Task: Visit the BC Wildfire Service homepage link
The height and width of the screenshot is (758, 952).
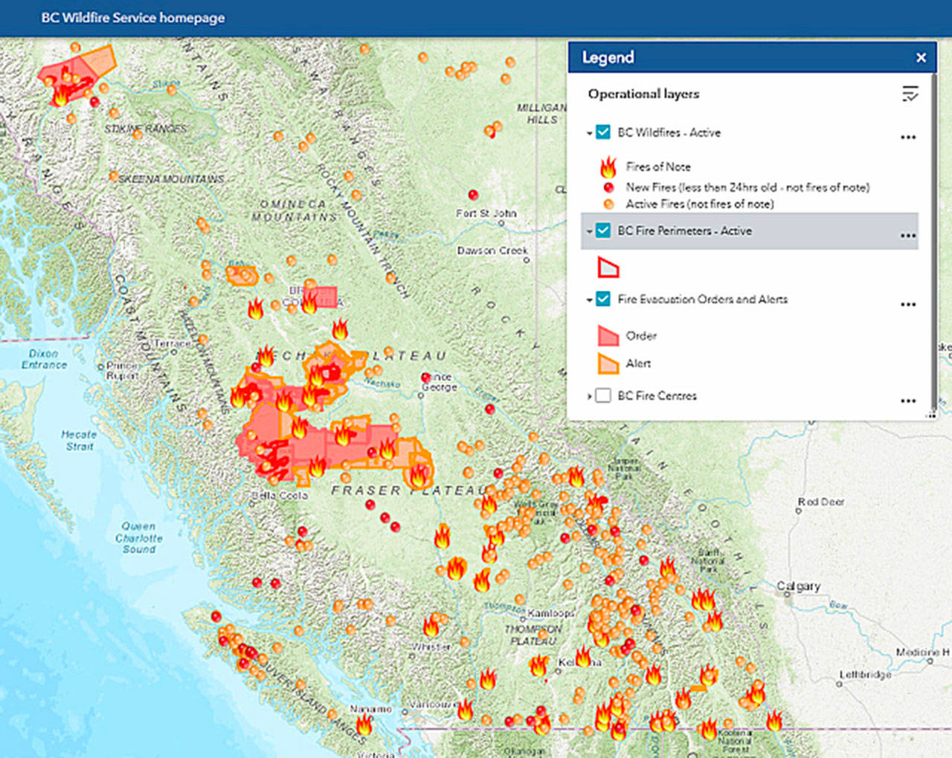Action: (x=133, y=18)
